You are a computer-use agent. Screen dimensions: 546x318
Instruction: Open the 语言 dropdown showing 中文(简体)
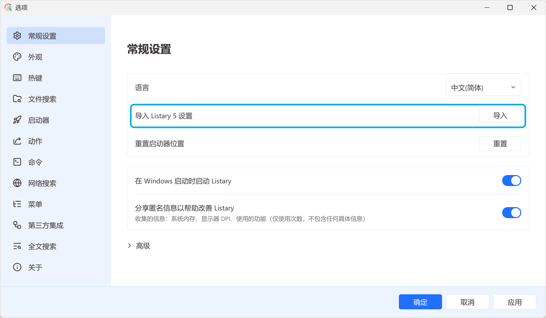(x=483, y=88)
